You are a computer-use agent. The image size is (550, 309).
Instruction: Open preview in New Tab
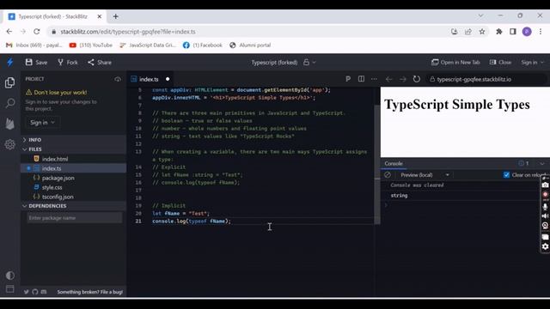pyautogui.click(x=455, y=63)
